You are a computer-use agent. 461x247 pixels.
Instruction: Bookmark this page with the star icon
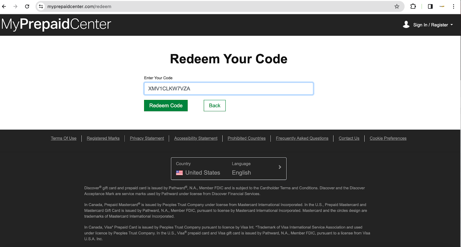point(397,6)
